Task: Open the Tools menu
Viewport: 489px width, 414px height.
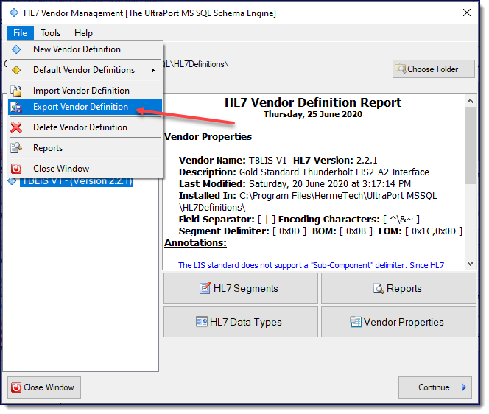Action: coord(51,32)
